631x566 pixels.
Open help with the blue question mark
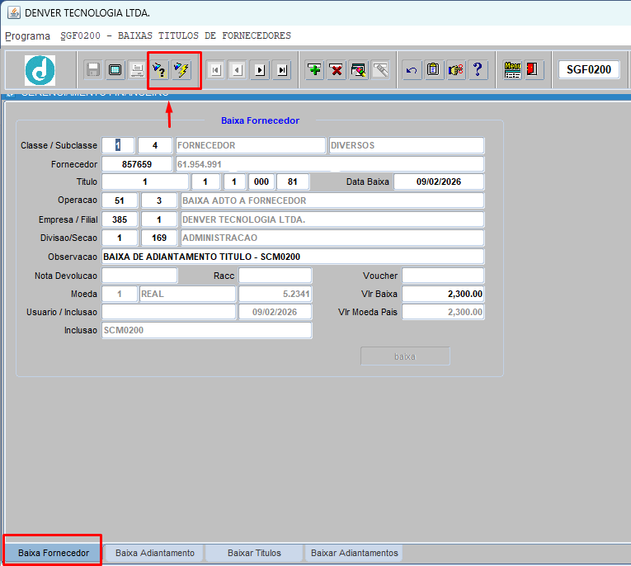pyautogui.click(x=478, y=70)
